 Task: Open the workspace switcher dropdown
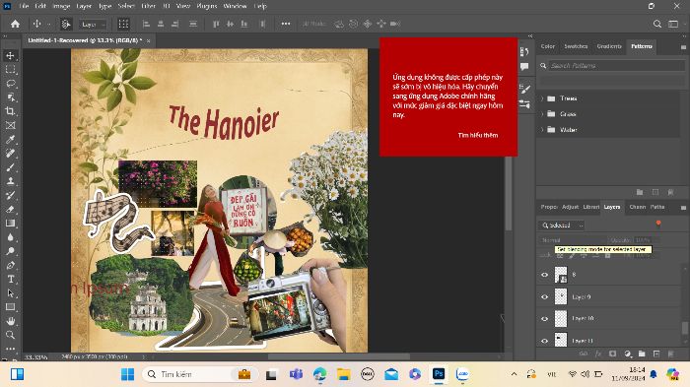click(673, 24)
